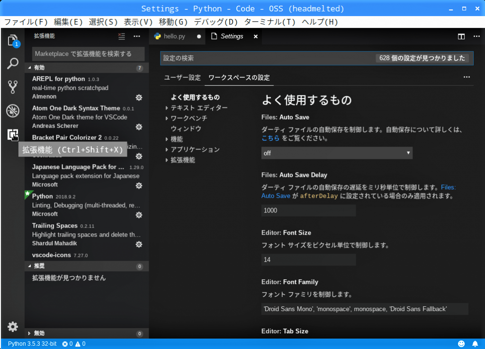Open gear menu for Trailing Spaces
The image size is (485, 349).
[x=139, y=244]
